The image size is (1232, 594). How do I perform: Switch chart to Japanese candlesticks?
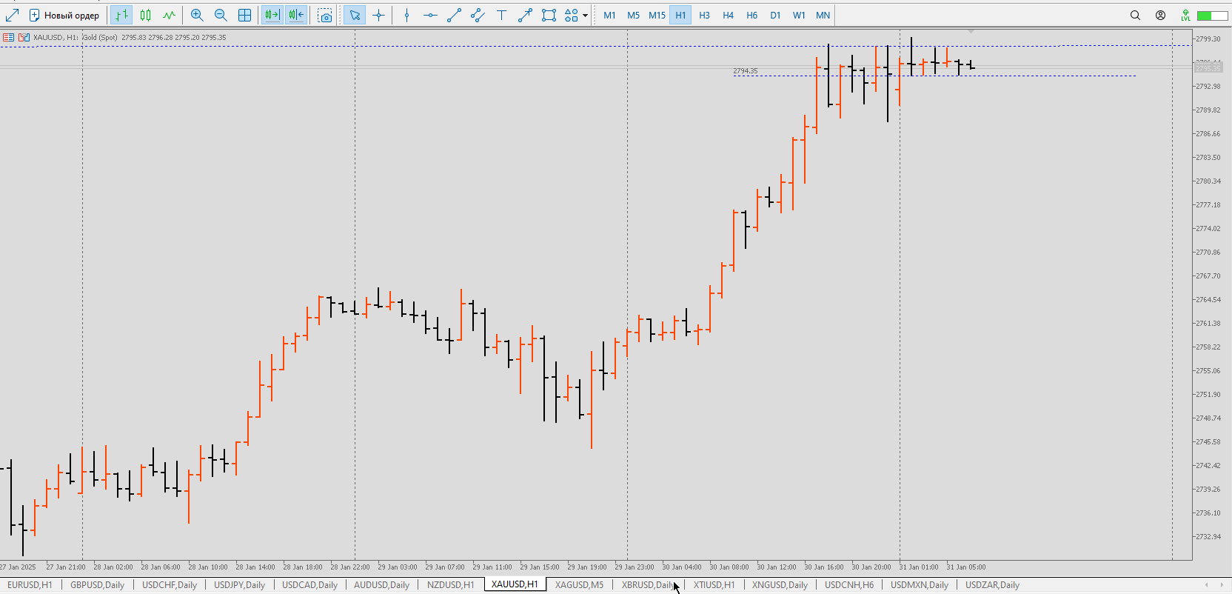click(x=146, y=15)
